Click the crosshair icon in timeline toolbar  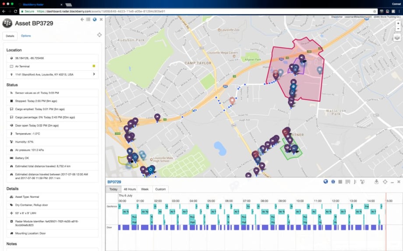(x=385, y=182)
